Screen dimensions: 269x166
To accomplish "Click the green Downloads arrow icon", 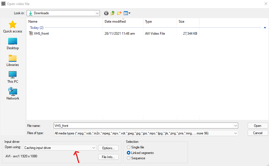I will tap(31, 13).
